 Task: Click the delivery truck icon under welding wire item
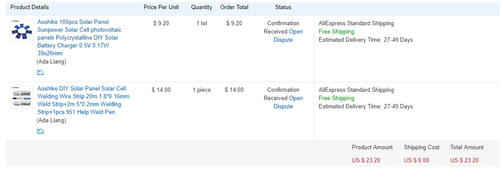(x=40, y=131)
